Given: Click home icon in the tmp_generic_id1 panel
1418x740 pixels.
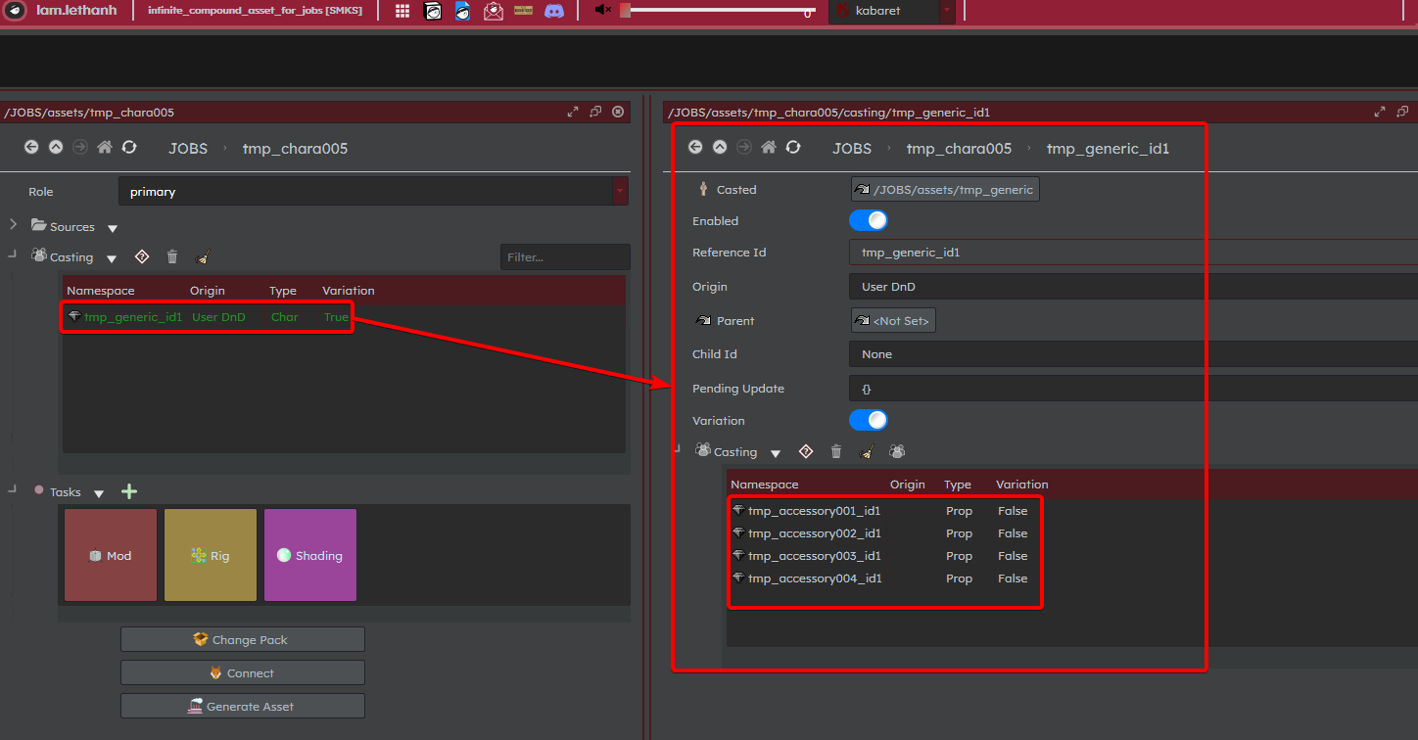Looking at the screenshot, I should [x=769, y=147].
